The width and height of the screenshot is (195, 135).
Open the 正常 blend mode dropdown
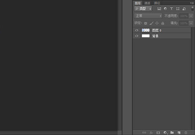[x=148, y=16]
